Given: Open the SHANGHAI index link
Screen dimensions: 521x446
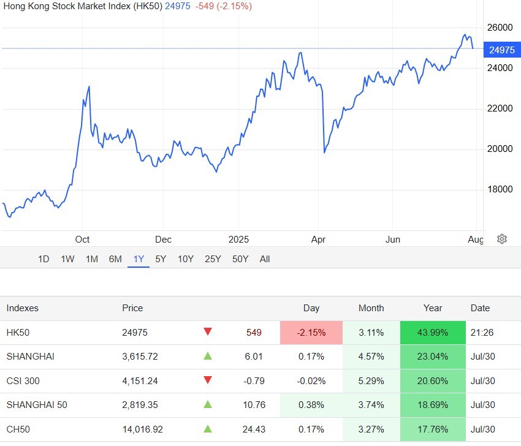Looking at the screenshot, I should pos(30,357).
